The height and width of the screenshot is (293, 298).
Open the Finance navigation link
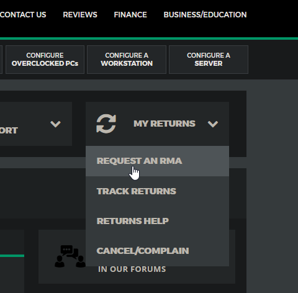pyautogui.click(x=130, y=15)
